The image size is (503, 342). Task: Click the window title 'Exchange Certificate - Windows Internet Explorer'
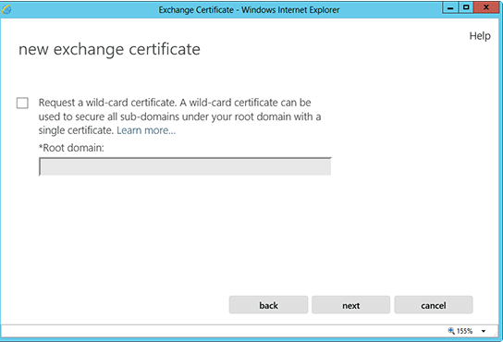[x=249, y=10]
